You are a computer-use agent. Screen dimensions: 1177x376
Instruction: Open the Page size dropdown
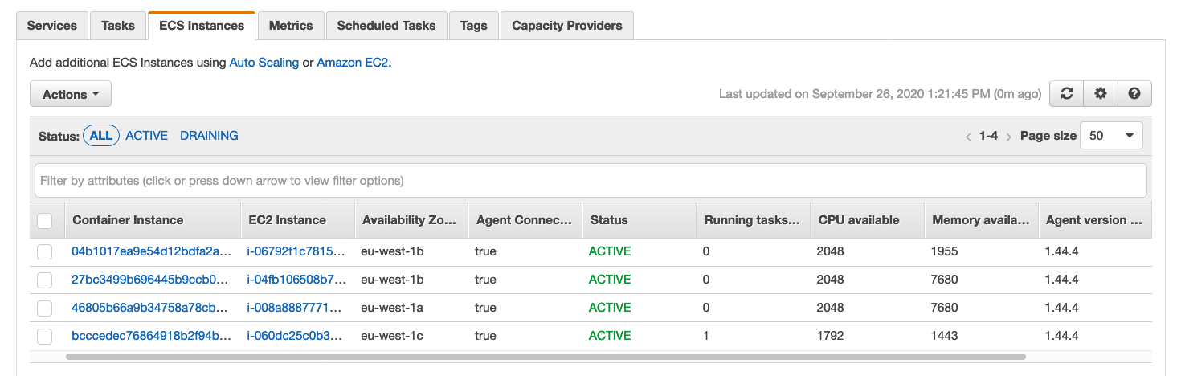[1112, 136]
